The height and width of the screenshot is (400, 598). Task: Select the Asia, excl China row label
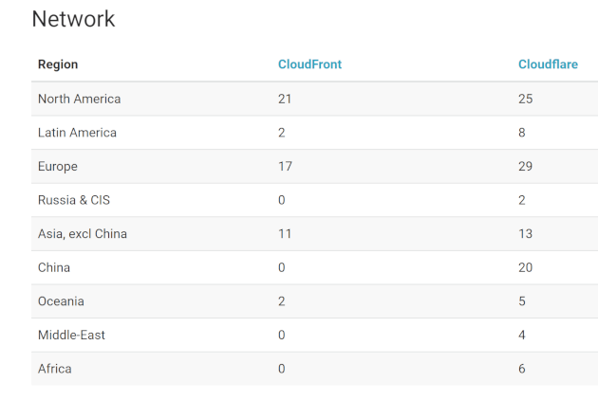click(83, 234)
